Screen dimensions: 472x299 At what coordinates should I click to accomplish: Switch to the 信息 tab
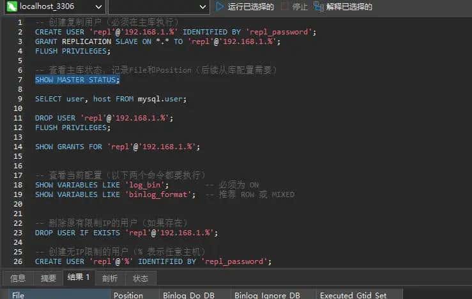click(x=18, y=278)
